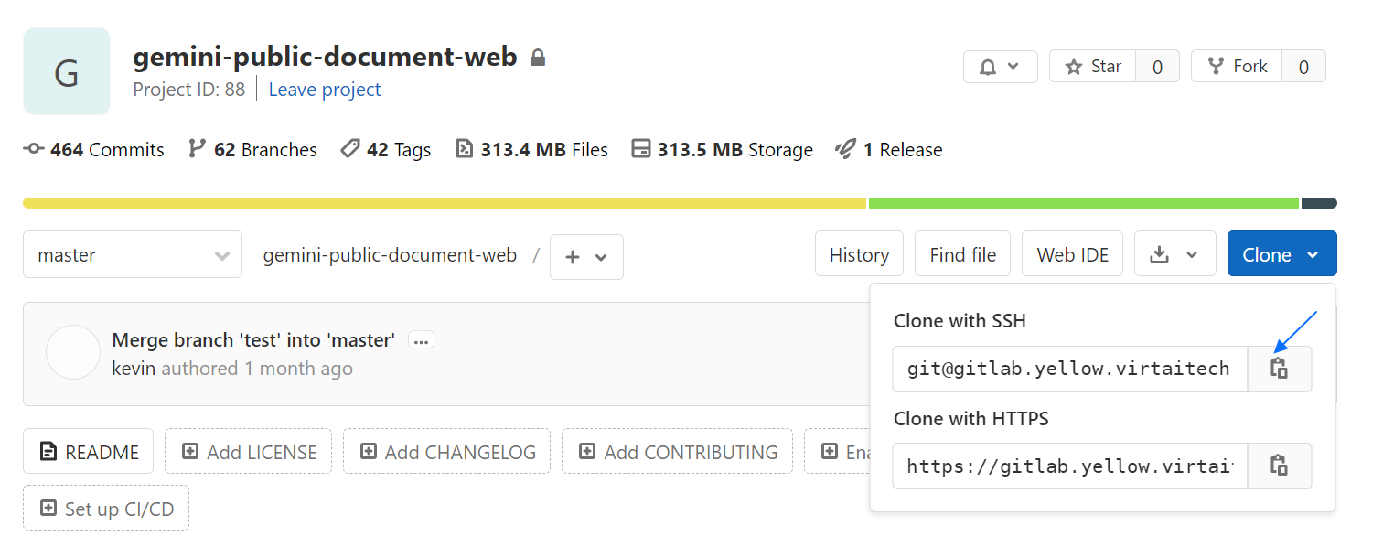Fork the gemini-public-document-web project

tap(1238, 67)
